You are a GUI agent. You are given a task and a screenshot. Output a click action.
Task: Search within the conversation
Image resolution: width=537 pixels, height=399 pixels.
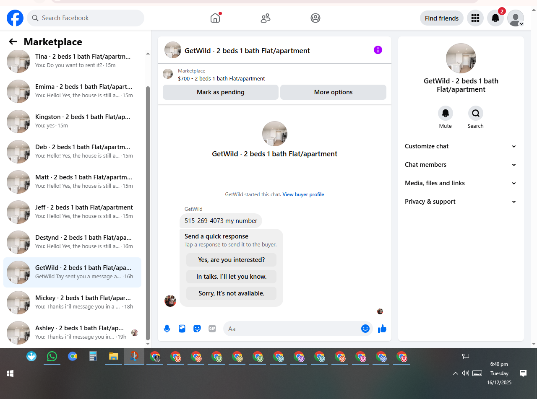point(476,113)
